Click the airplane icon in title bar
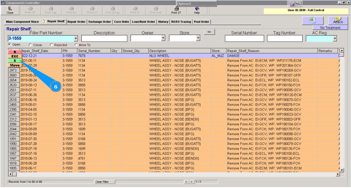This screenshot has height=188, width=351. (x=298, y=4)
